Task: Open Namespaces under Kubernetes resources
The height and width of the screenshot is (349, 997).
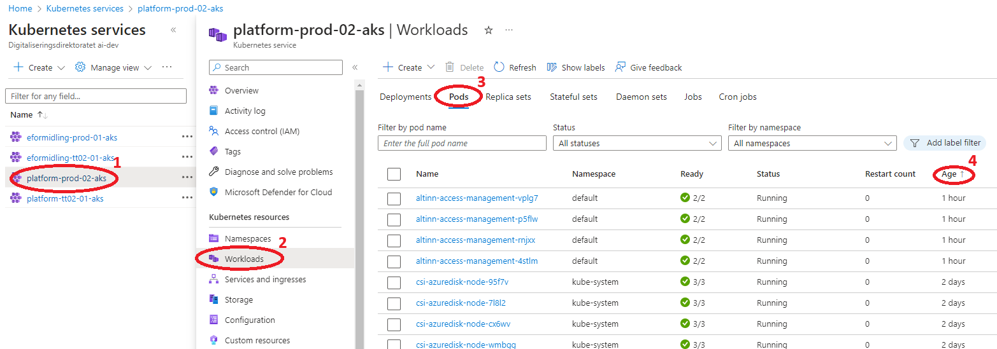Action: click(x=248, y=238)
